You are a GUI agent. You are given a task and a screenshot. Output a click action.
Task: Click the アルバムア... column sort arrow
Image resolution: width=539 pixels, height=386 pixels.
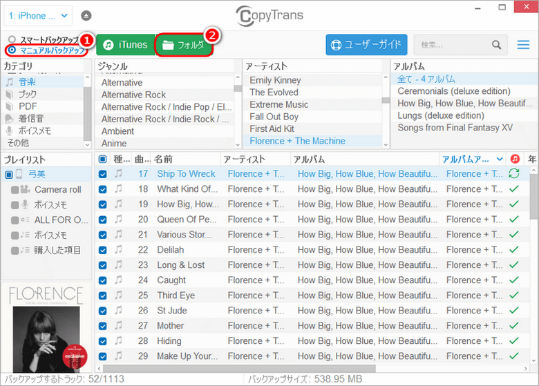click(x=500, y=159)
